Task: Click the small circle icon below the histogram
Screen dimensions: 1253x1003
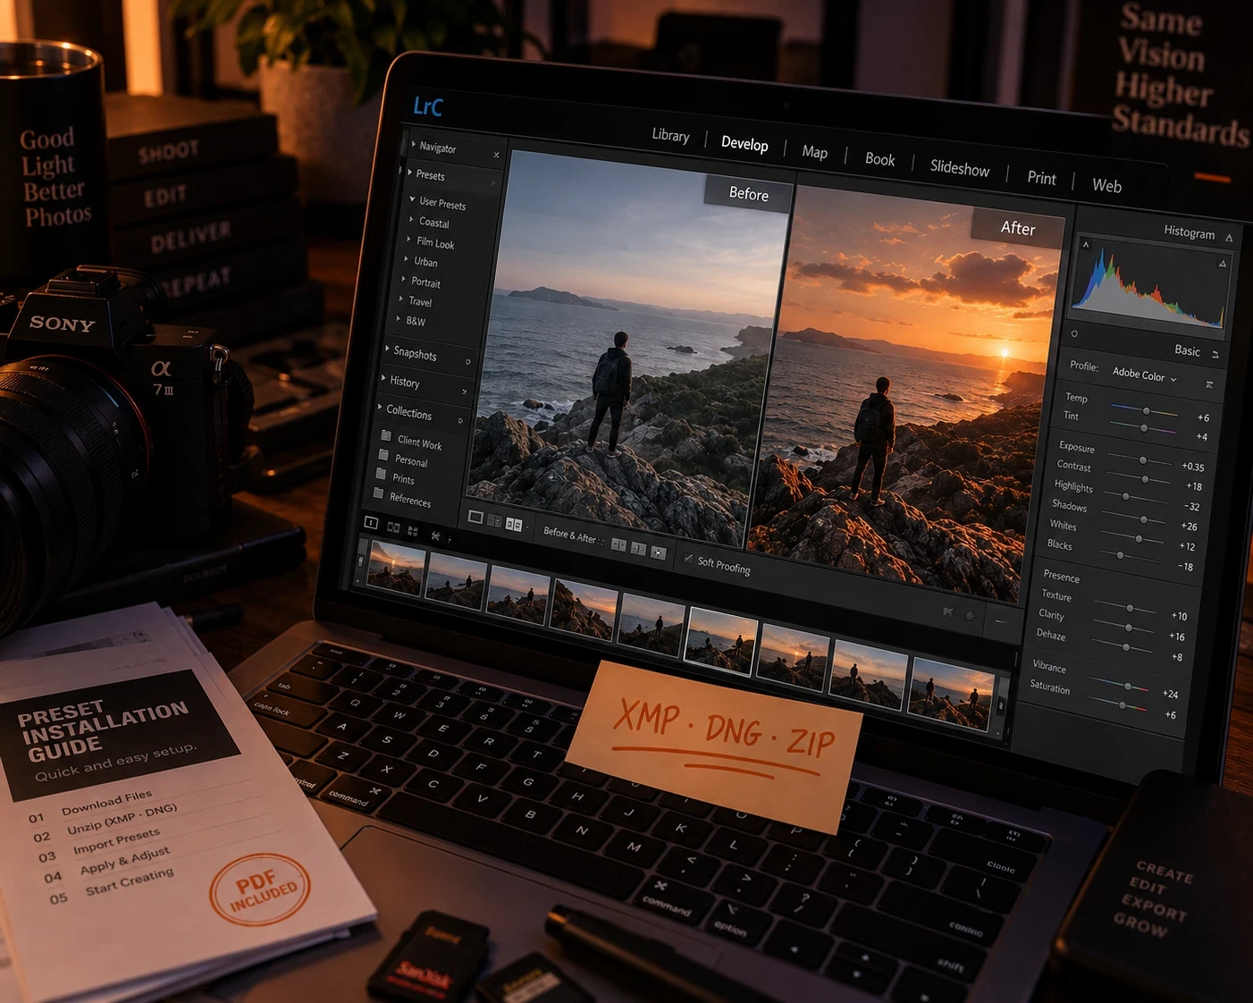Action: 1074,333
